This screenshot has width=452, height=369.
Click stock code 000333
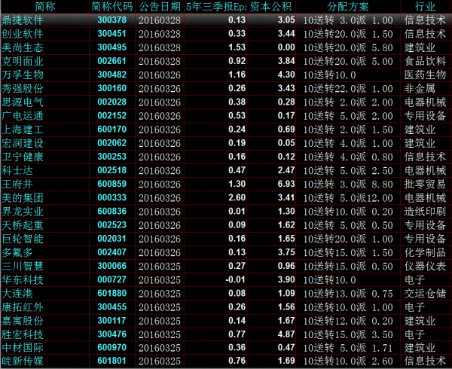click(111, 197)
